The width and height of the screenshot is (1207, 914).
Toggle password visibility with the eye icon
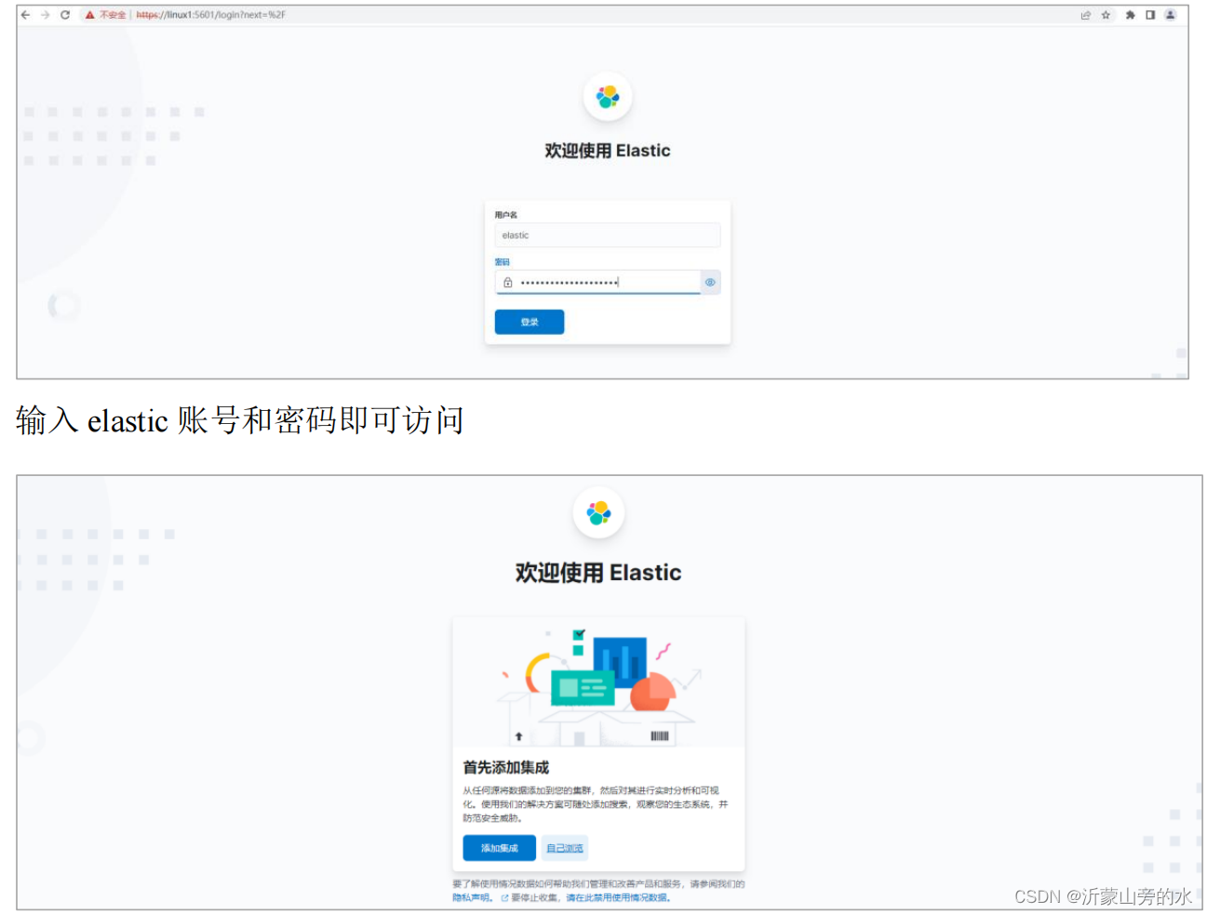click(x=710, y=282)
